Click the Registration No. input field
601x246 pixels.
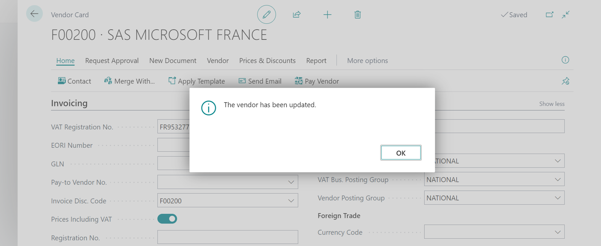[x=227, y=237]
